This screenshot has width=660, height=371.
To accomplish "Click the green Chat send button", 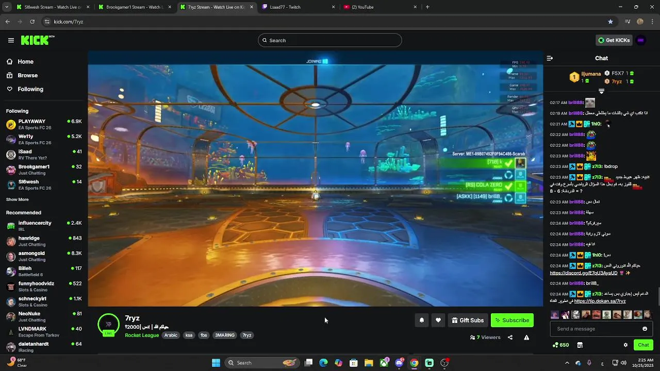I will click(x=643, y=345).
